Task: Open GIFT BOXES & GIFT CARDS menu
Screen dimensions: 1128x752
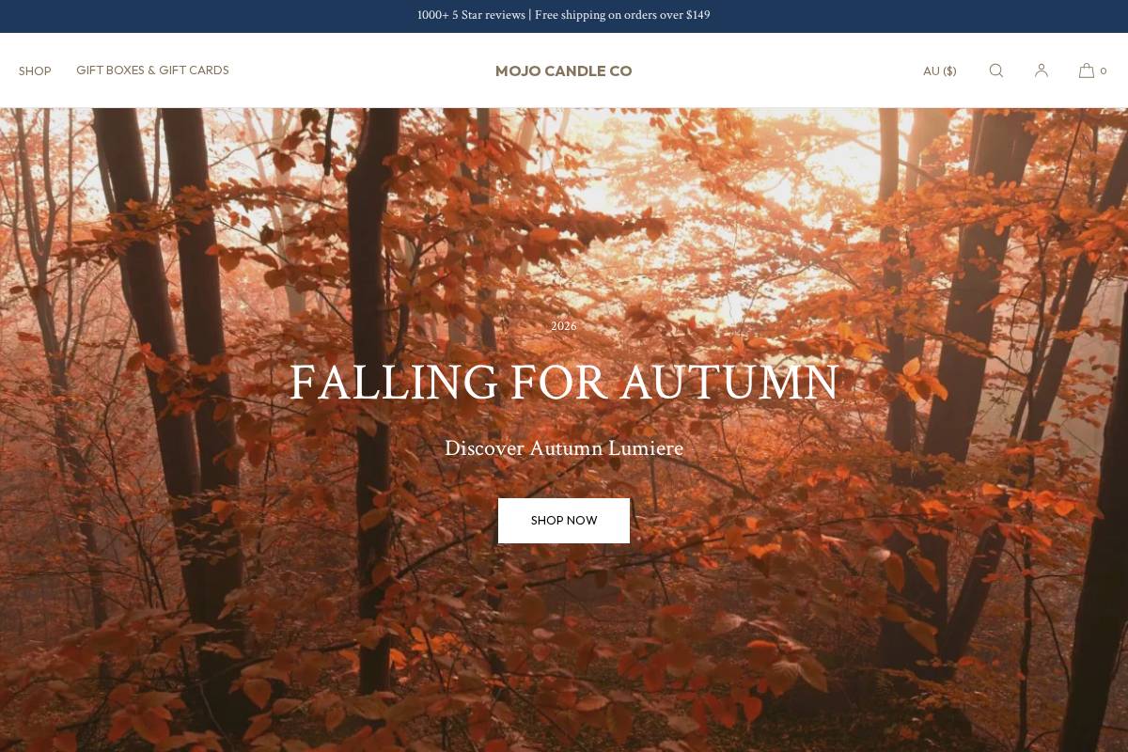Action: click(x=152, y=70)
